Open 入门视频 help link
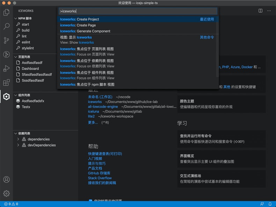Image resolution: width=276 pixels, height=207 pixels. click(x=95, y=158)
